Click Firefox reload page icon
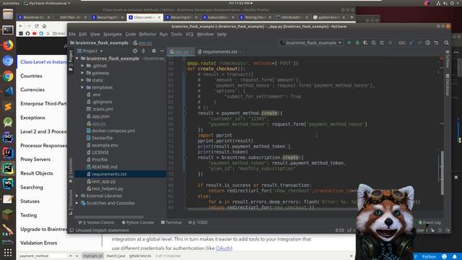The image size is (462, 260). (37, 26)
